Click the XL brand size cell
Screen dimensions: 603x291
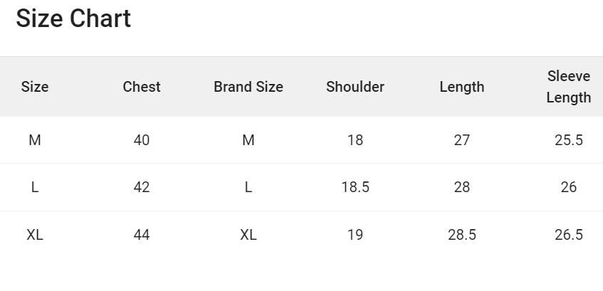(248, 235)
